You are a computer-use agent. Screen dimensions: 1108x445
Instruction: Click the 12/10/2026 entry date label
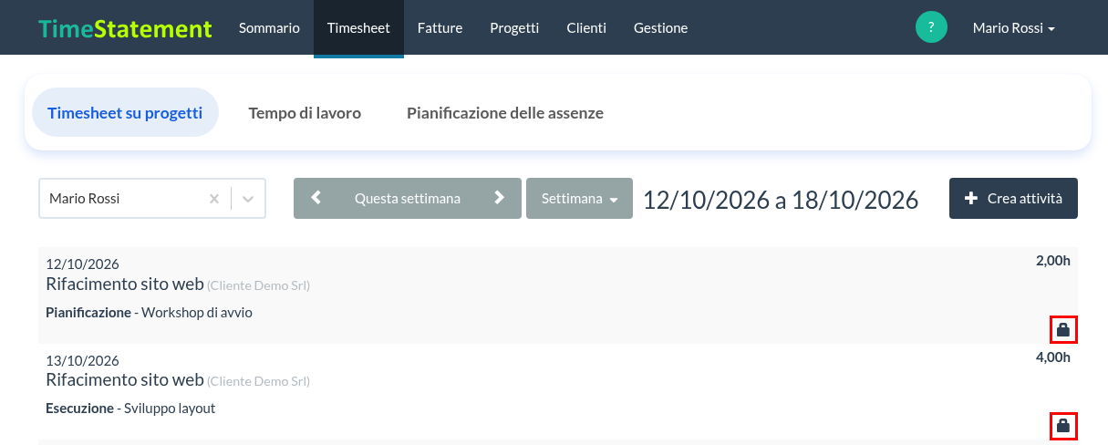tap(82, 264)
